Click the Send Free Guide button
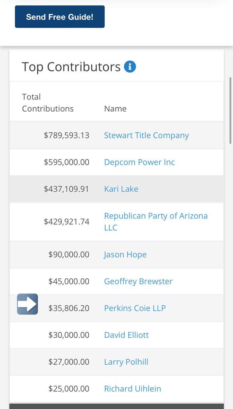This screenshot has width=233, height=409. pyautogui.click(x=60, y=17)
